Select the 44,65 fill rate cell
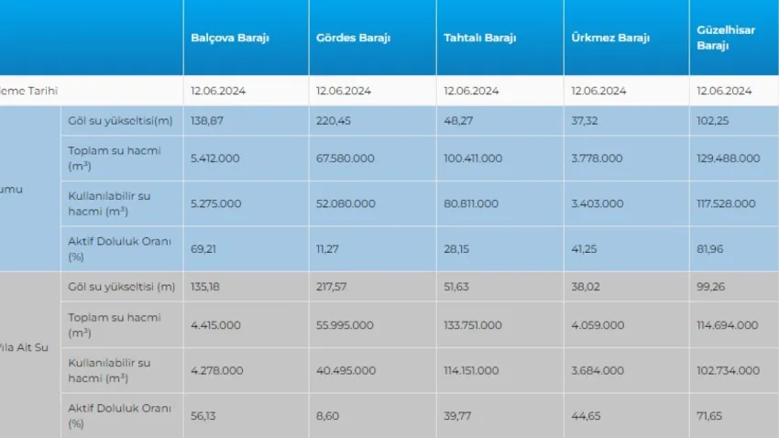Viewport: 779px width, 438px height. pyautogui.click(x=585, y=415)
